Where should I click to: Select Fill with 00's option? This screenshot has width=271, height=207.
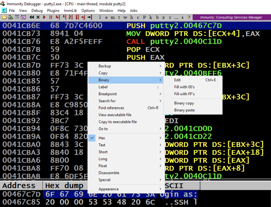point(184,87)
